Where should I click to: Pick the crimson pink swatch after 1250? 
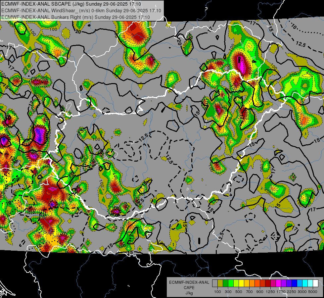pos(273,283)
